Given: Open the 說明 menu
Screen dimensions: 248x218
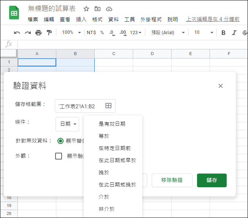Looking at the screenshot, I should 173,19.
